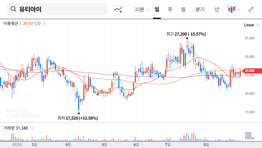Viewport: 262px width, 148px height.
Task: Click the search magnifier icon
Action: click(x=13, y=9)
